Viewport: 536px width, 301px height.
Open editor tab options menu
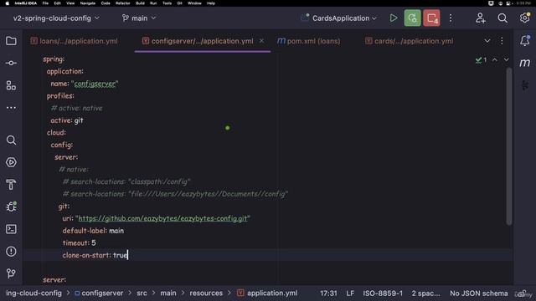pos(502,41)
